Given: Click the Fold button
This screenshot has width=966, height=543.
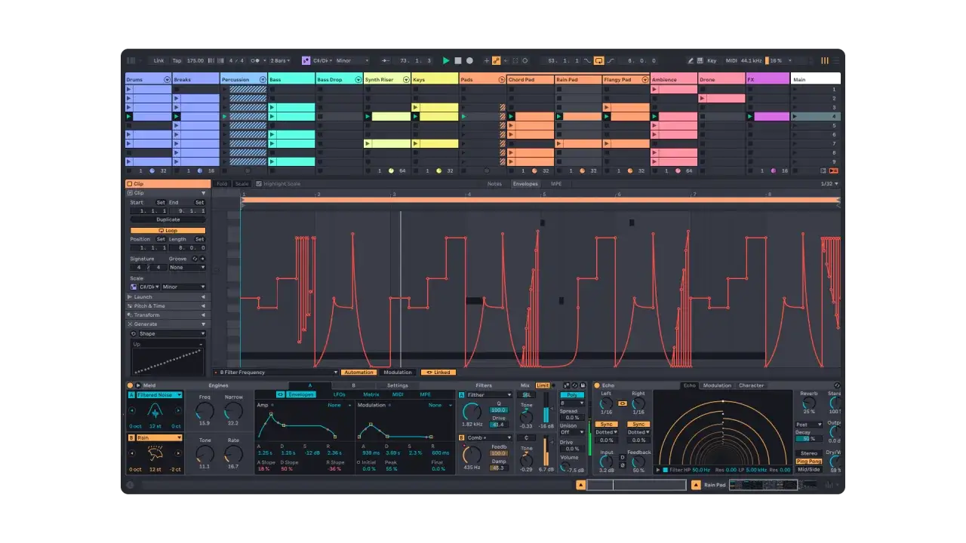Looking at the screenshot, I should [x=222, y=184].
